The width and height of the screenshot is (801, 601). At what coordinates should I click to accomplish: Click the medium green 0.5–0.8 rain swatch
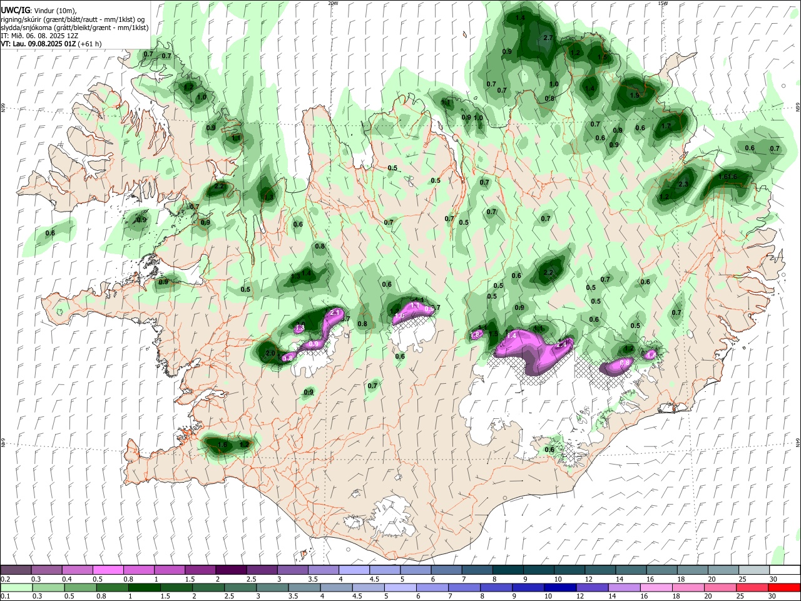click(80, 587)
